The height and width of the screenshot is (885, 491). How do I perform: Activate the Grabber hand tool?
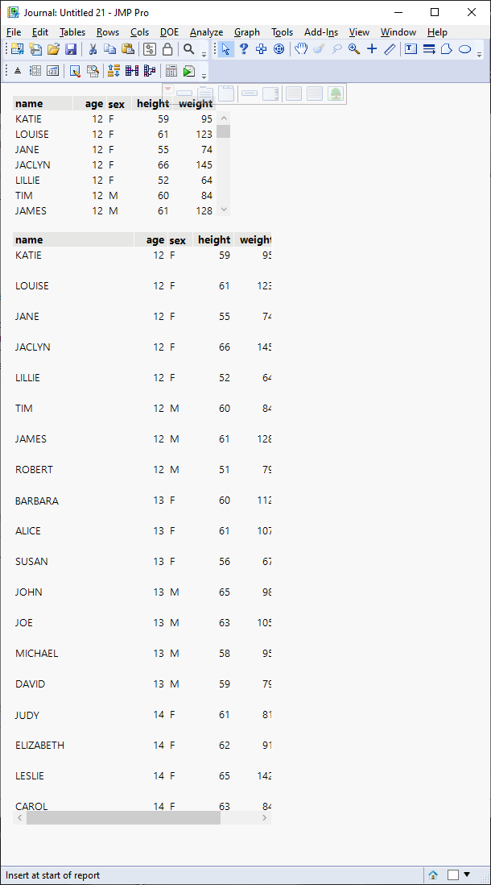click(302, 50)
